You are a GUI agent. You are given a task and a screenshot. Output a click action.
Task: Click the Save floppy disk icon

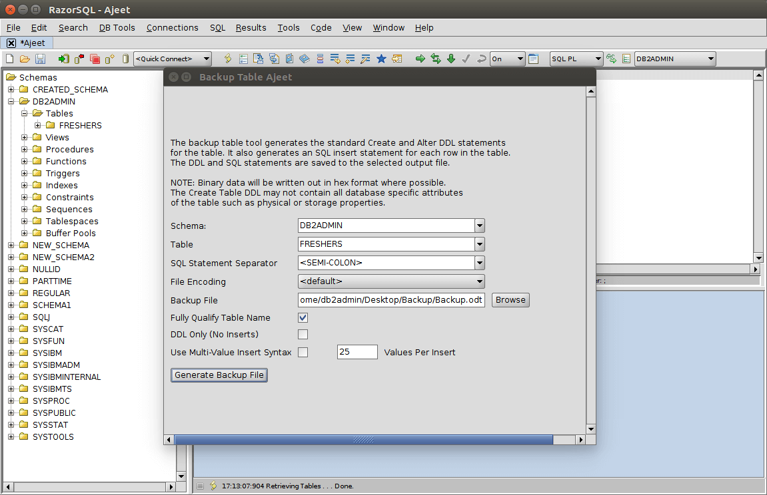click(40, 59)
